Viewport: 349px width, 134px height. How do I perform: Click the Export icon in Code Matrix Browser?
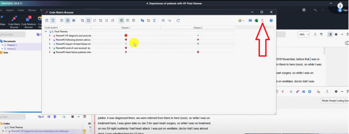[x=262, y=20]
